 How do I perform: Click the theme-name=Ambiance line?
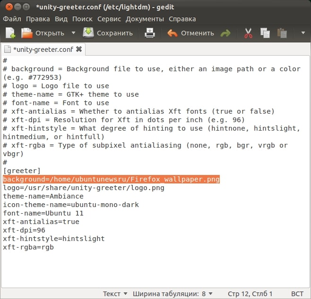click(43, 196)
